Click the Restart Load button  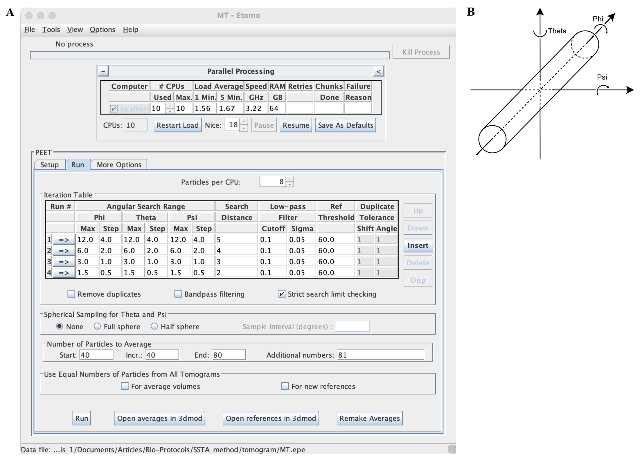click(178, 125)
